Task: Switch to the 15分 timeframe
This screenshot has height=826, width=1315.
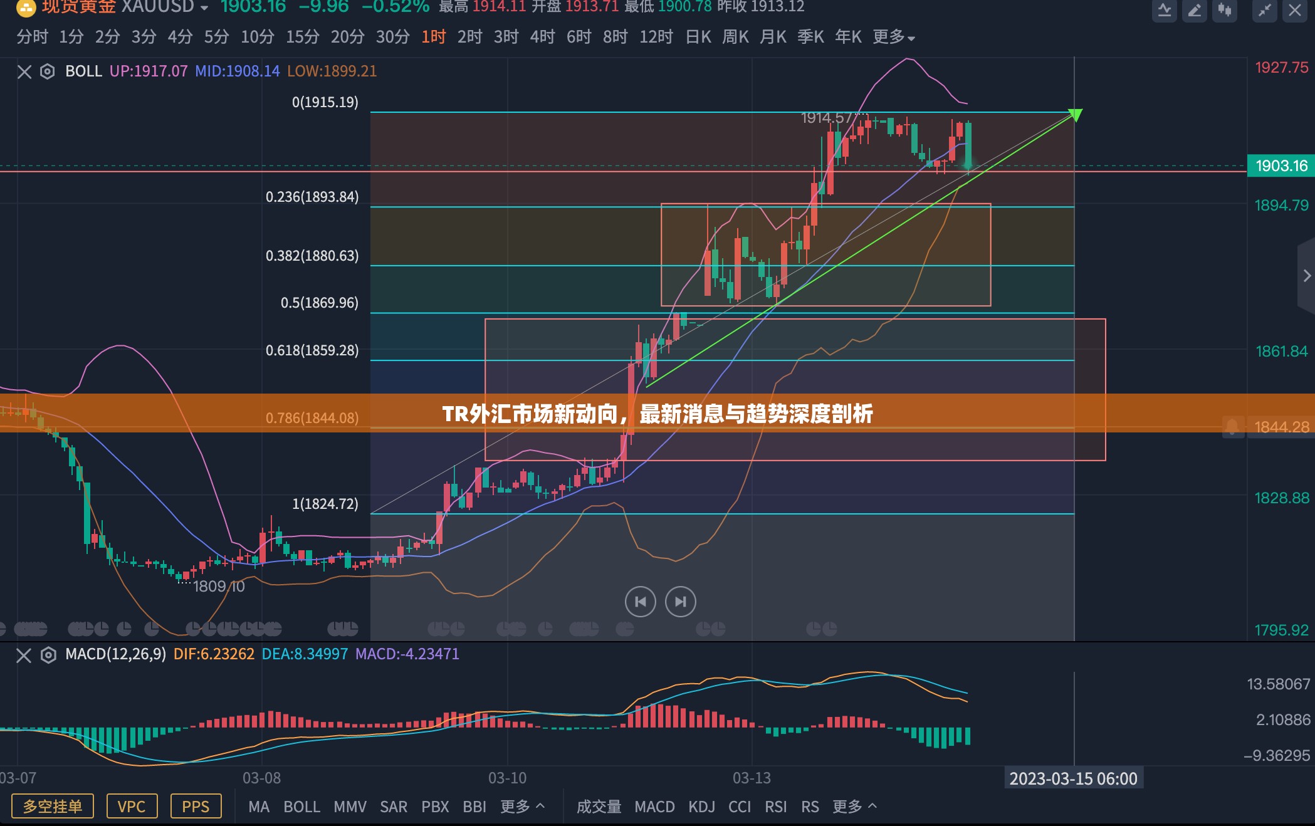Action: click(303, 37)
